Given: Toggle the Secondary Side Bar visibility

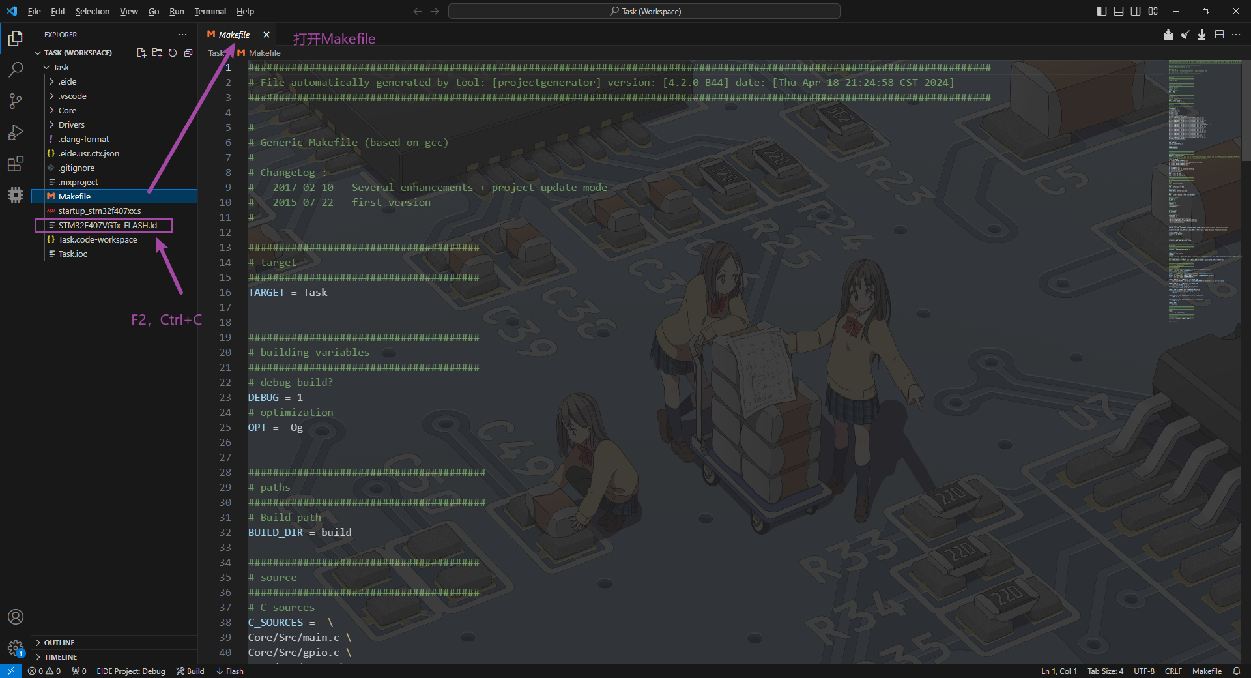Looking at the screenshot, I should coord(1135,11).
